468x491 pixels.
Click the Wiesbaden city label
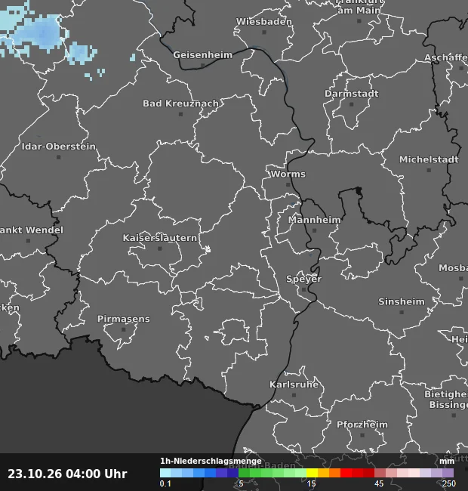(264, 22)
